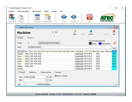Click the red Sair power icon
The image size is (132, 102).
point(89,17)
